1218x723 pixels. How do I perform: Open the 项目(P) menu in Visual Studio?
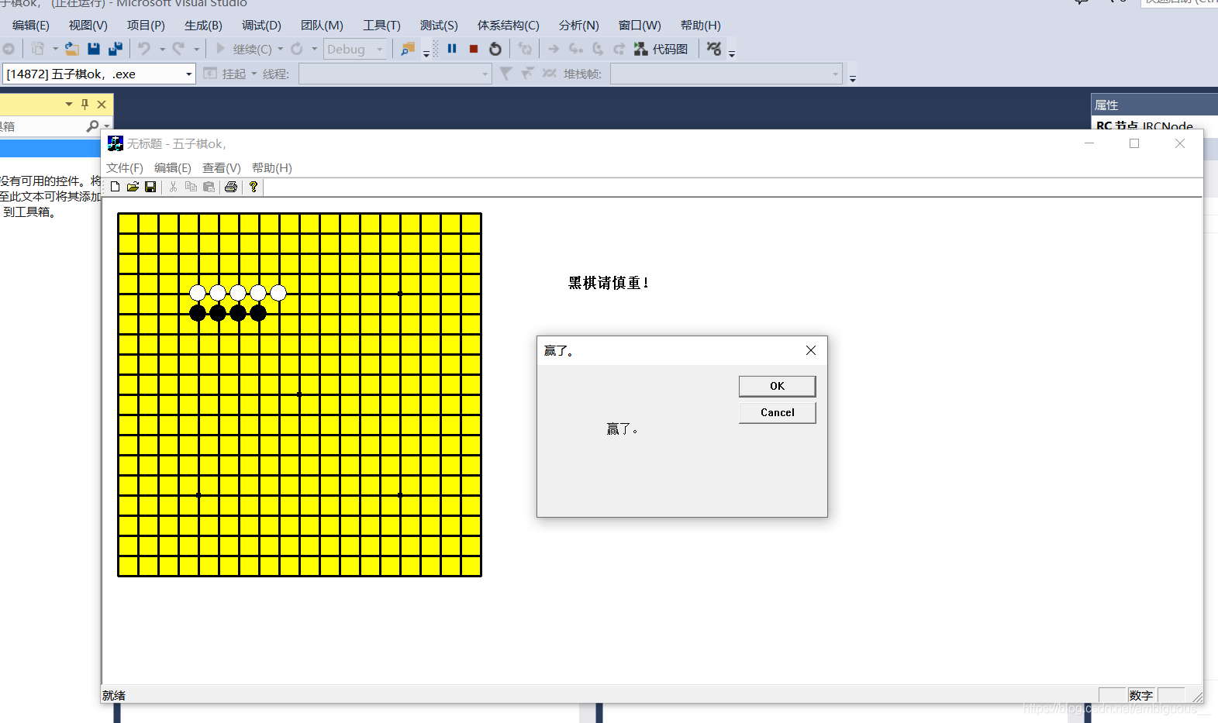(x=146, y=26)
